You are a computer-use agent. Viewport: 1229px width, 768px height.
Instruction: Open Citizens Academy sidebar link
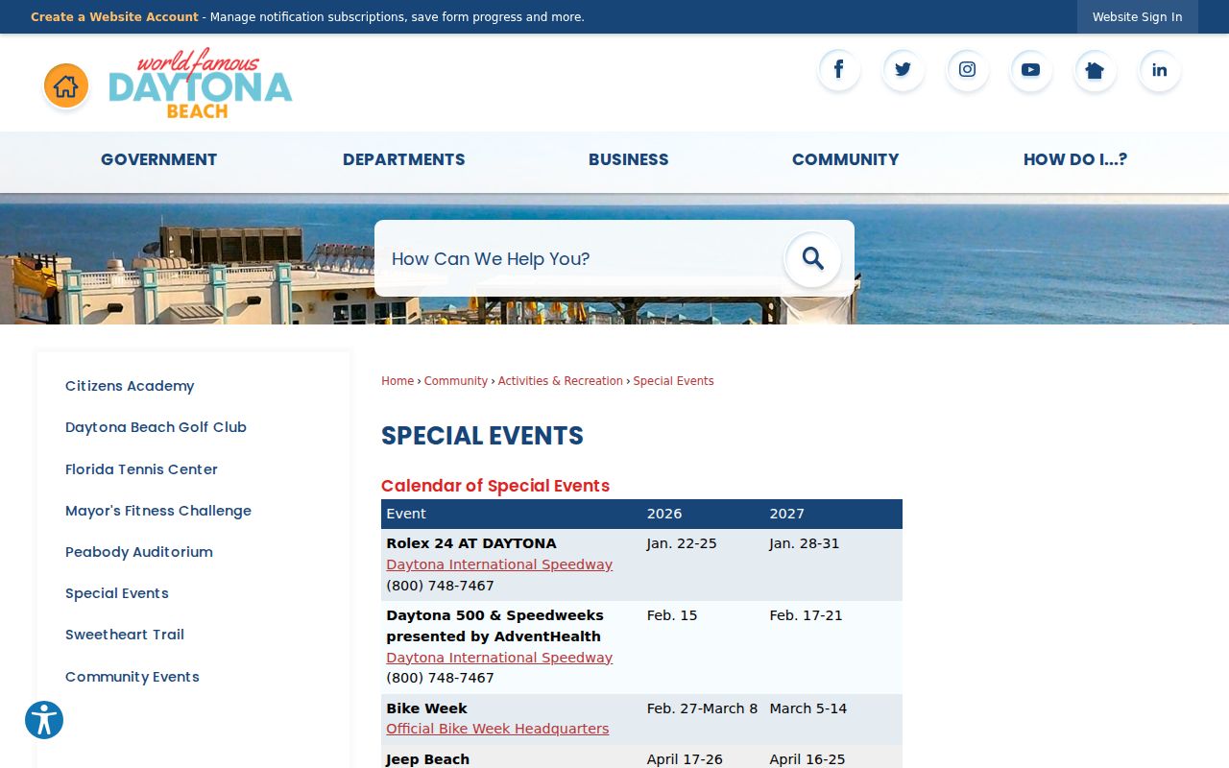click(130, 386)
